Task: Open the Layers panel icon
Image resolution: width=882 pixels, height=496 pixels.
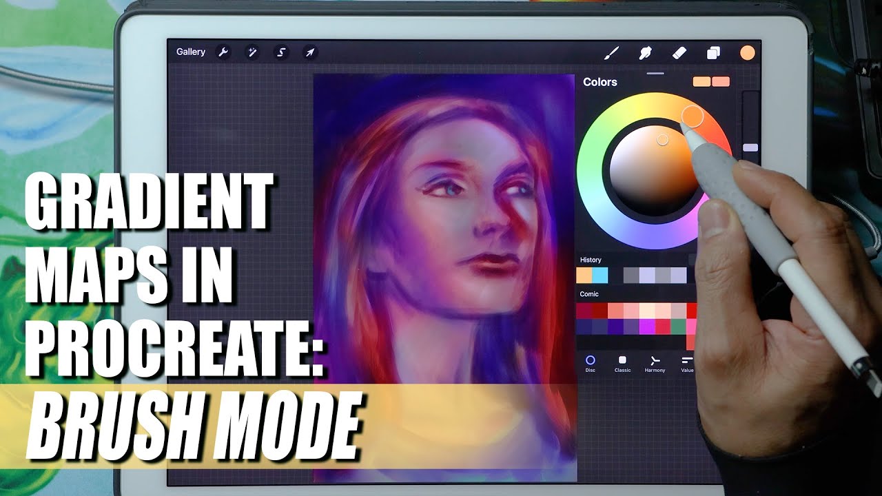Action: click(714, 53)
